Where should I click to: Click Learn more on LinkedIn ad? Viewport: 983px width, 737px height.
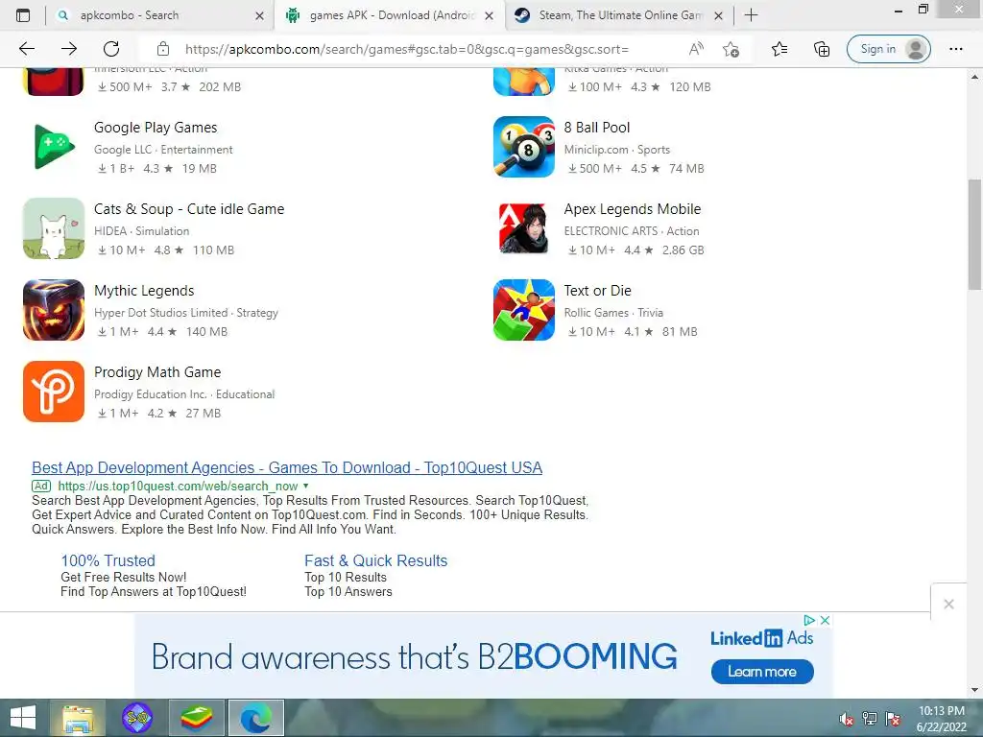762,672
